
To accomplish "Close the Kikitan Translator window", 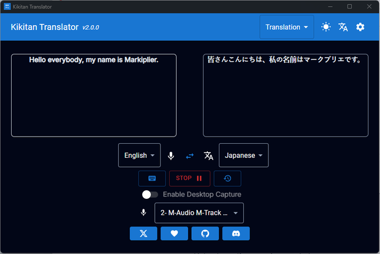I will click(x=369, y=7).
